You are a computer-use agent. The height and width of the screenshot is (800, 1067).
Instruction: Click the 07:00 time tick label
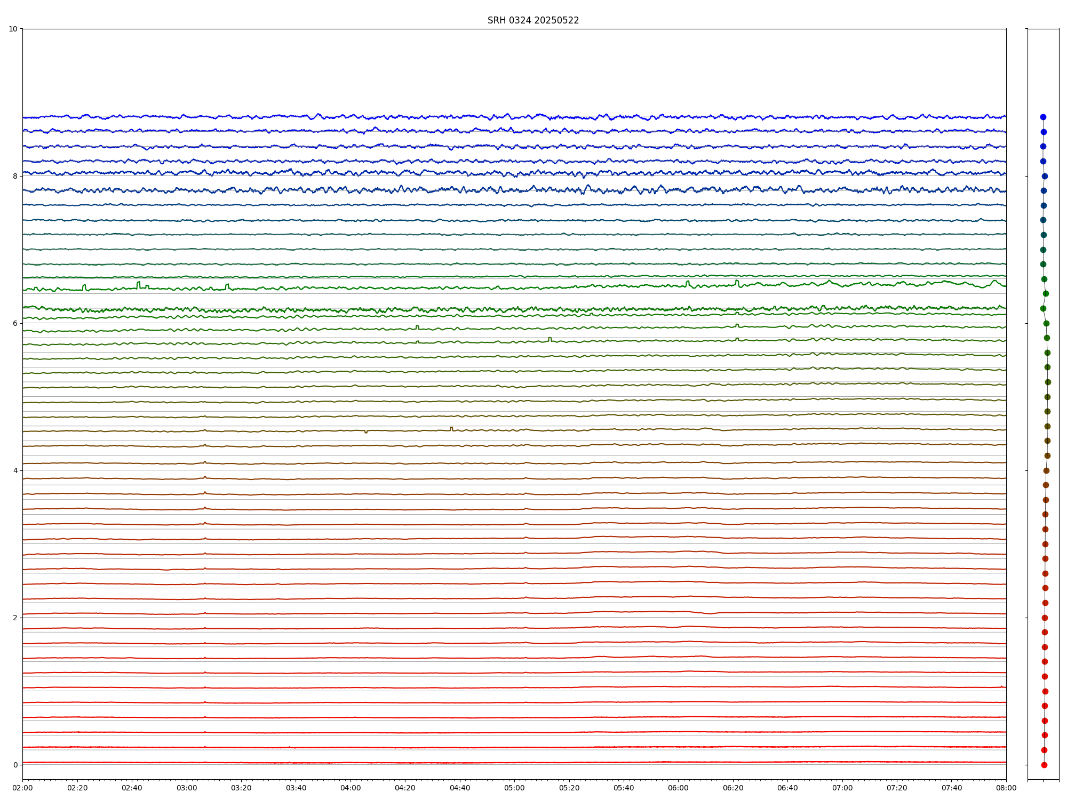[842, 788]
